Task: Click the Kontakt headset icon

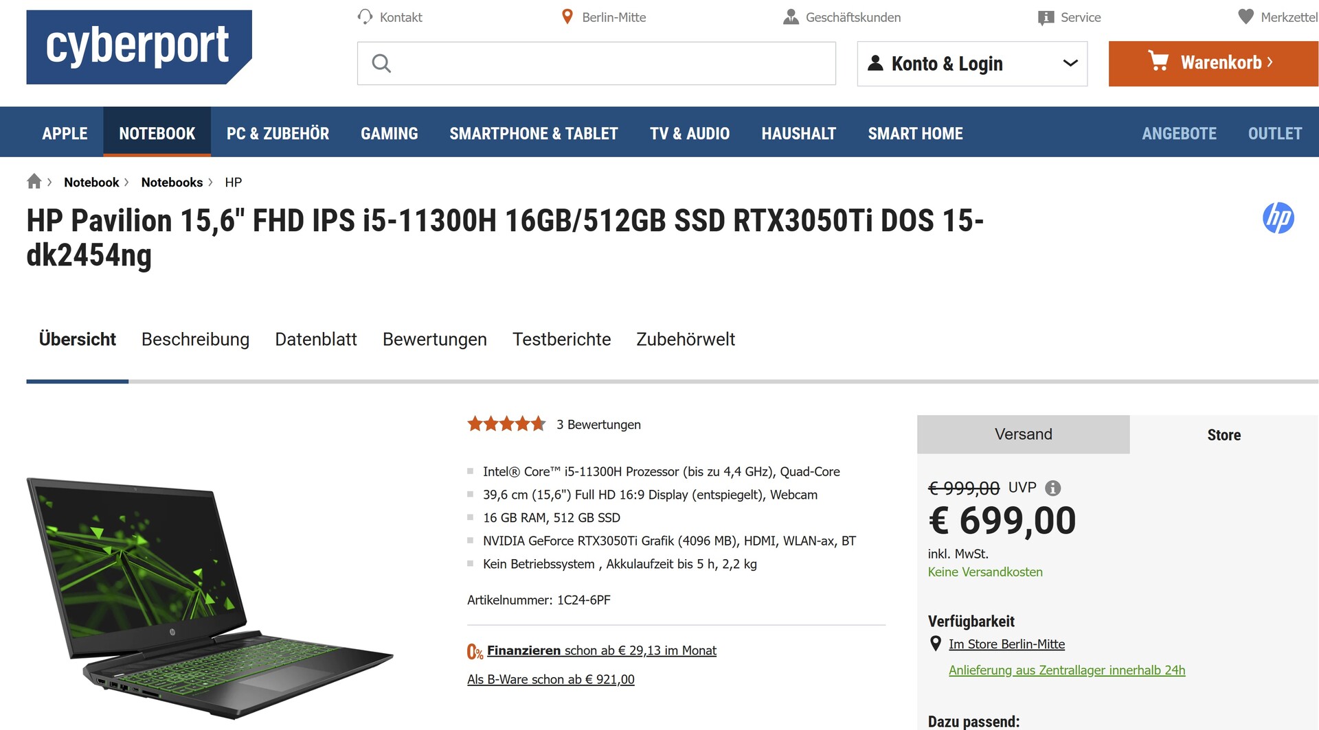Action: [x=365, y=16]
